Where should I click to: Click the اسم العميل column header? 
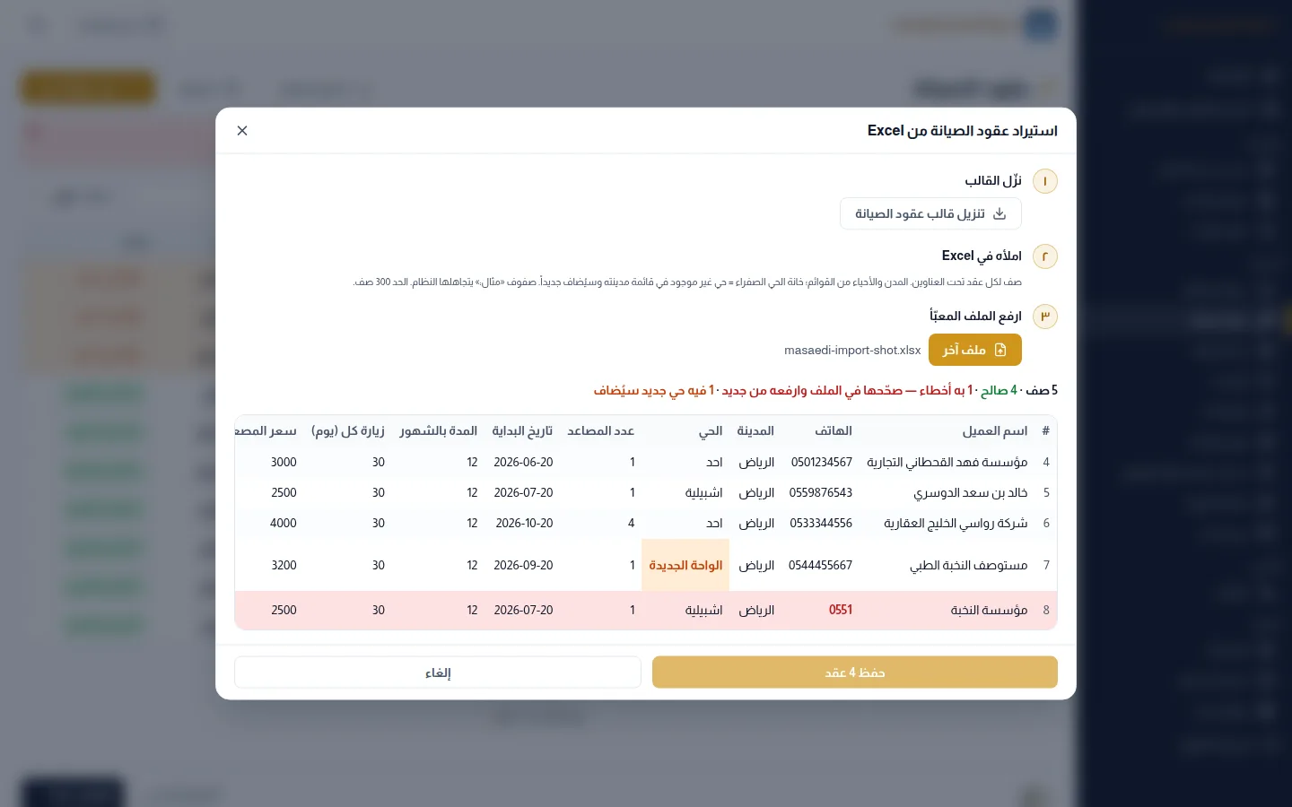click(995, 431)
